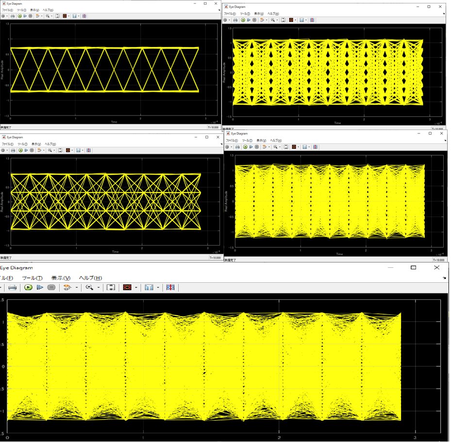The height and width of the screenshot is (442, 451).
Task: Toggle cursor measurements in middle-left Eye Diagram window
Action: pyautogui.click(x=88, y=150)
